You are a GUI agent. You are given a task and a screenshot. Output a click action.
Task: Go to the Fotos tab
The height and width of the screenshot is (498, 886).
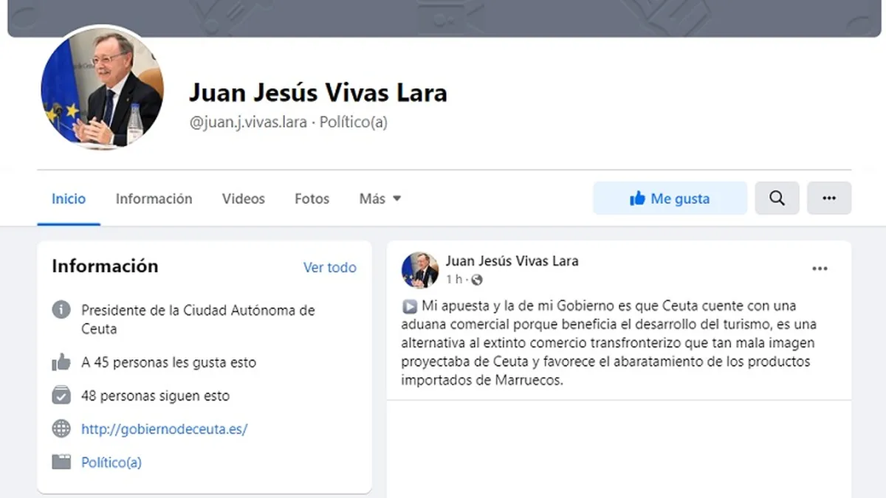point(312,198)
